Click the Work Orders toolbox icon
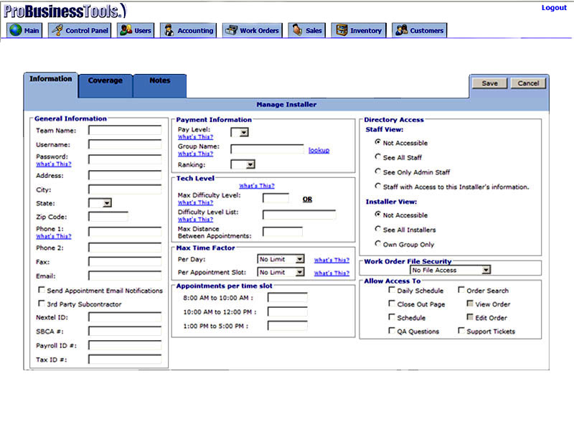574x422 pixels. pos(231,30)
